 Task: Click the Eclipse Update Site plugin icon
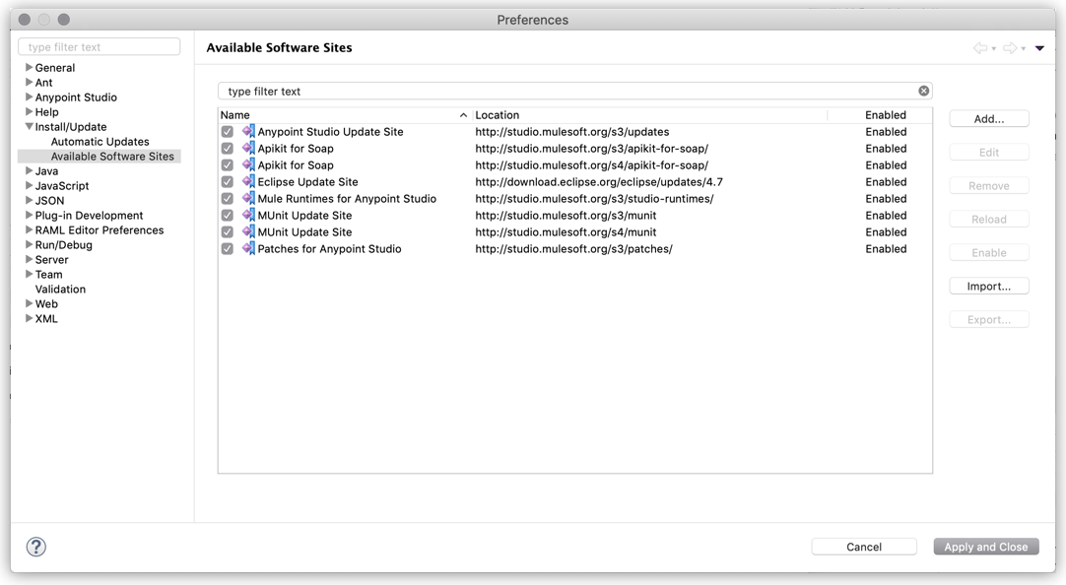point(249,181)
